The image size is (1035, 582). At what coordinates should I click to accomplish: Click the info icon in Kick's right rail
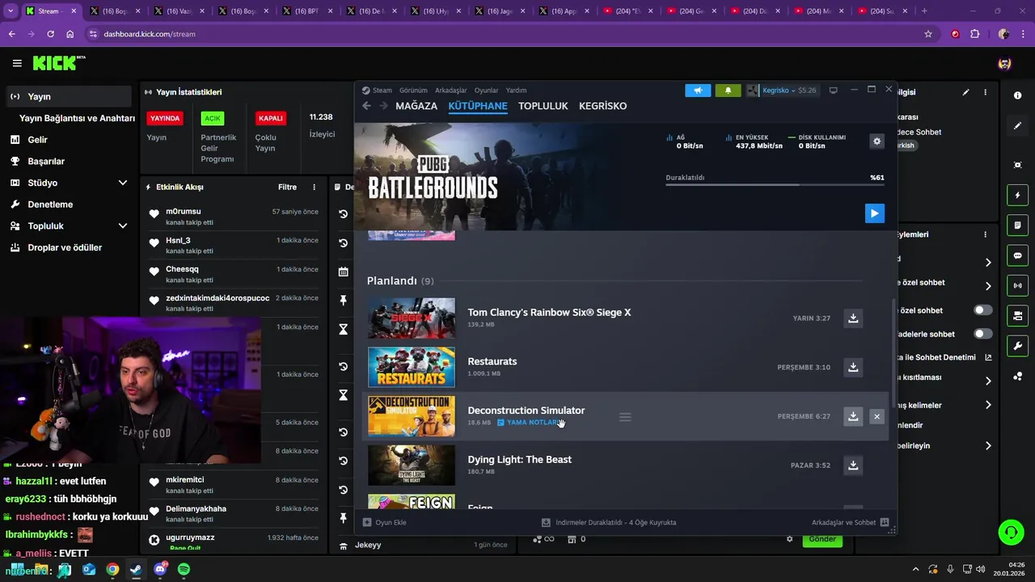(1017, 95)
